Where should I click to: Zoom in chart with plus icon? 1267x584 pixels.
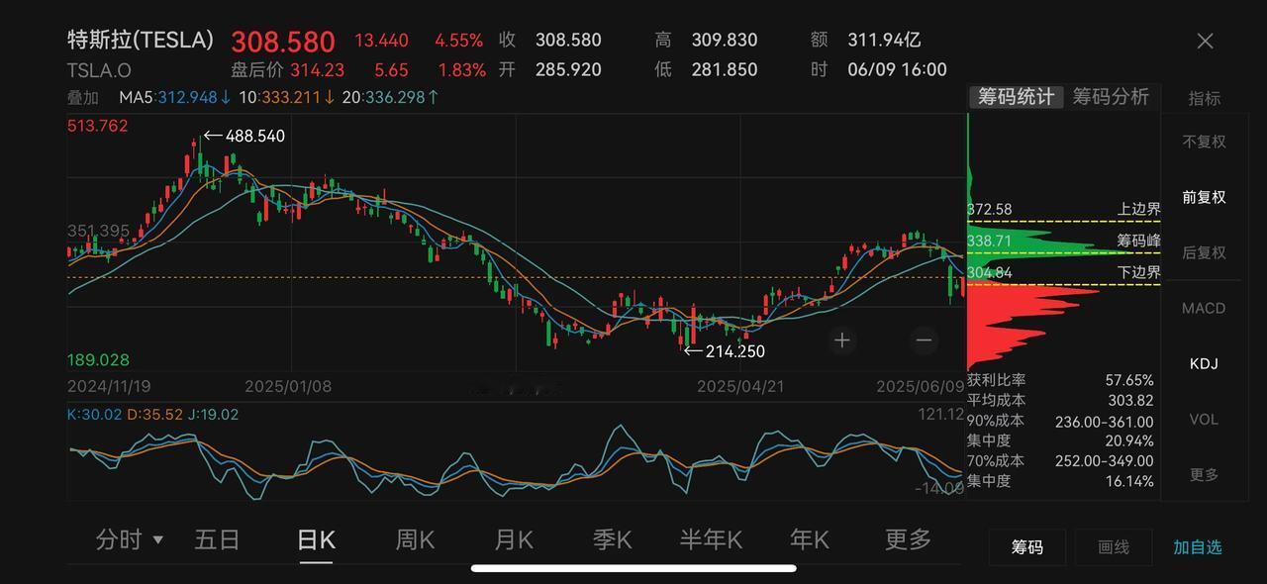(841, 341)
